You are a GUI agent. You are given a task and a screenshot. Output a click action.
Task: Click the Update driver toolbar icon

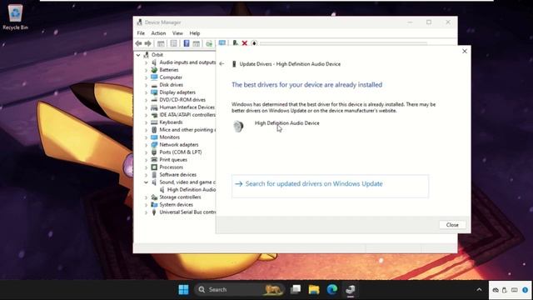235,42
